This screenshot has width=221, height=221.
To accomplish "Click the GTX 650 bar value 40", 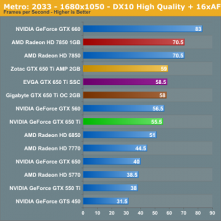I will (x=136, y=162).
